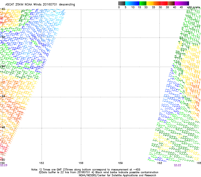Click the '159' longitude axis label
The width and height of the screenshot is (201, 177).
120,163
